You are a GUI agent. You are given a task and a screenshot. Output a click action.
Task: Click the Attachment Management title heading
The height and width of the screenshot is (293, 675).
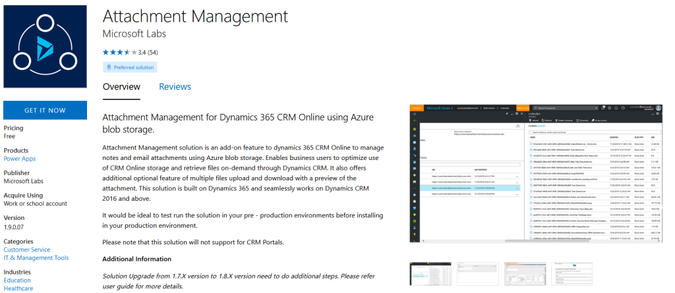pos(195,16)
